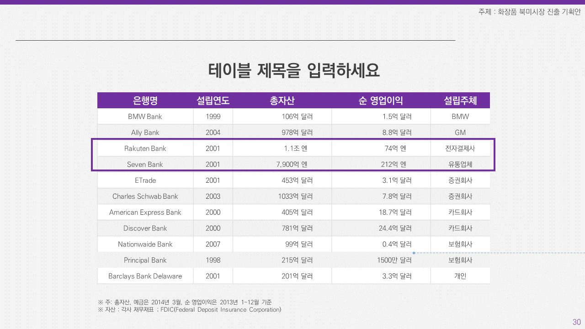Click the 1033억 달러 total assets cell
The image size is (585, 329).
coord(282,196)
